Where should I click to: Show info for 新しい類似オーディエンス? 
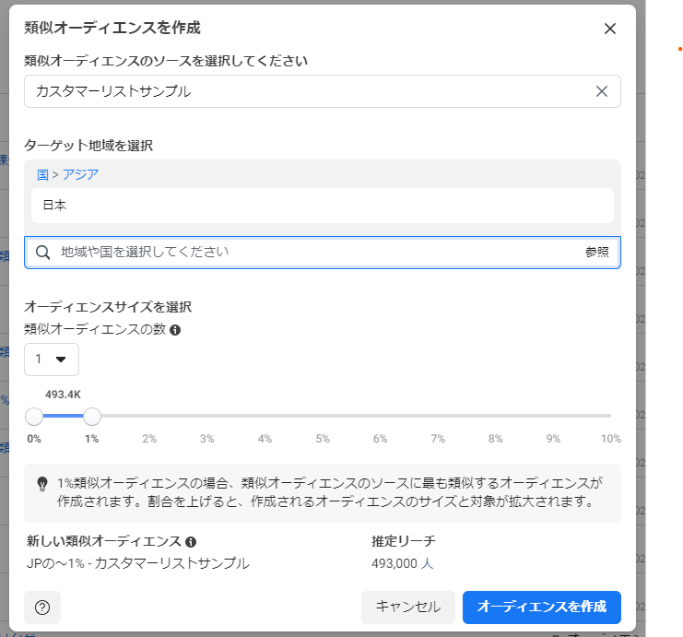(x=191, y=541)
